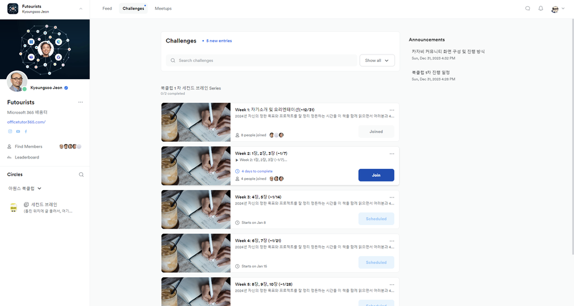Viewport: 574px width, 306px height.
Task: Open the chat messages icon
Action: 528,9
